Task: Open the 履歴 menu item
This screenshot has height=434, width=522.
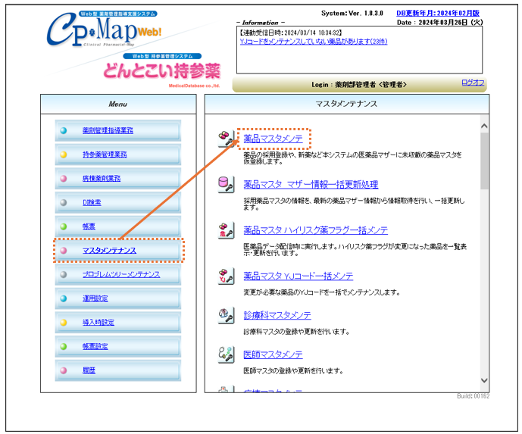Action: (89, 370)
